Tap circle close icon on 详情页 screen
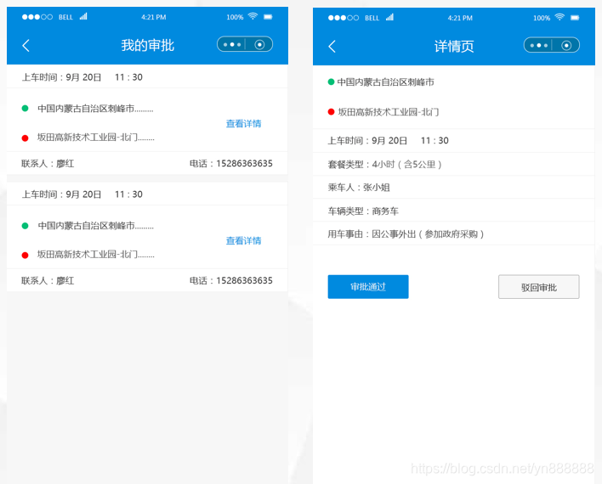 [x=566, y=46]
